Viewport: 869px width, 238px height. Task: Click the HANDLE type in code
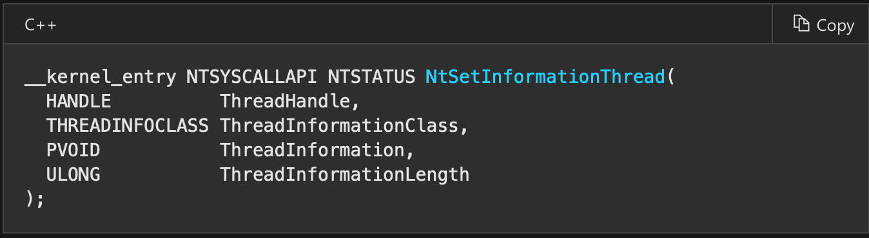(x=79, y=102)
